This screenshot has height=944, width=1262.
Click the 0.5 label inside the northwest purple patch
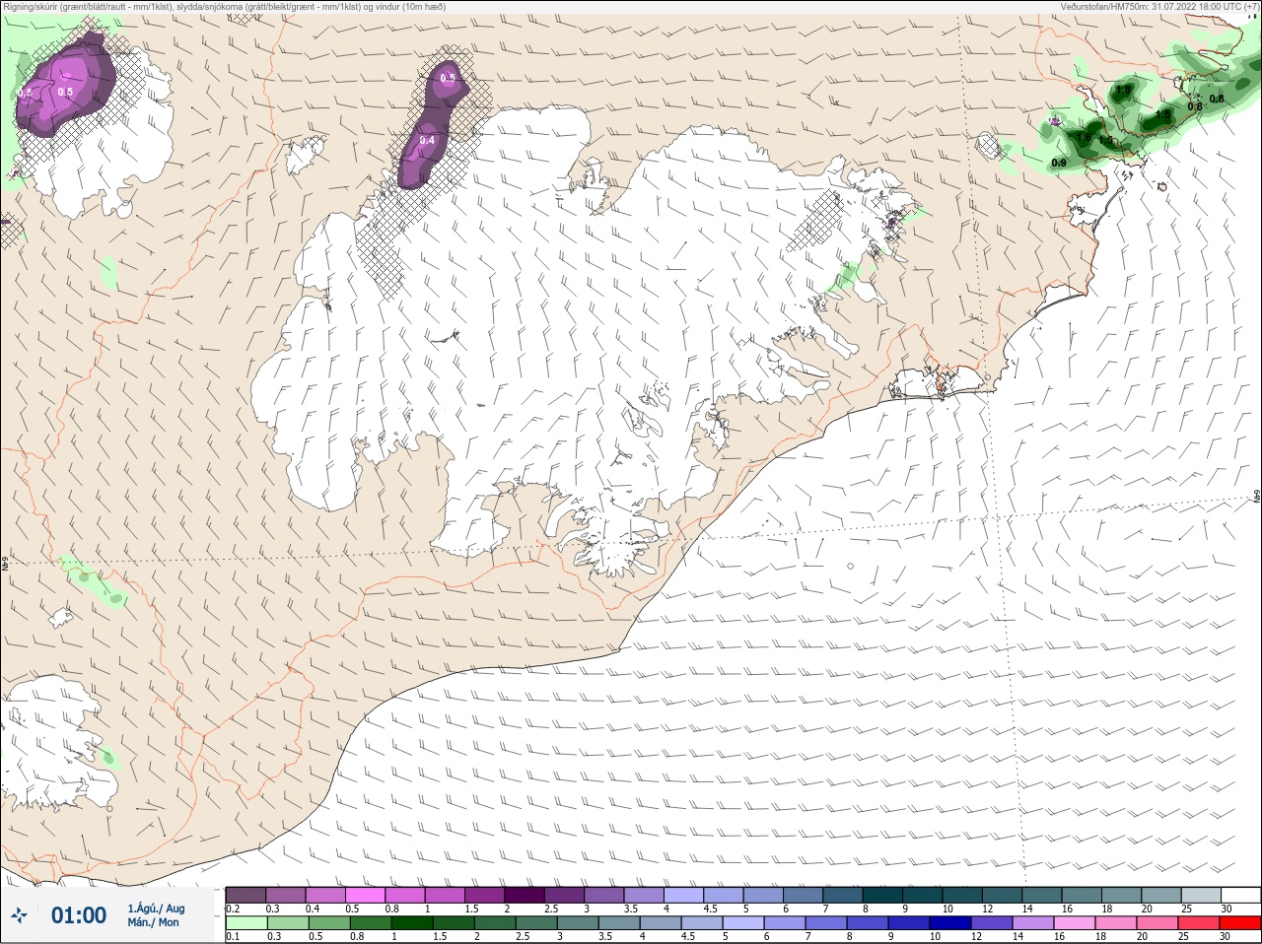[66, 93]
